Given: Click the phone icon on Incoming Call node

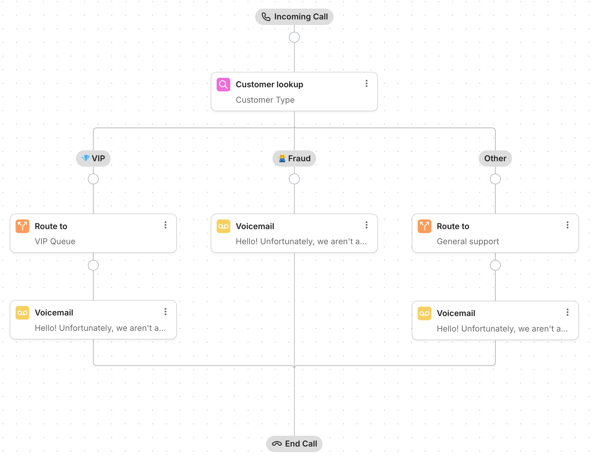Looking at the screenshot, I should [266, 16].
